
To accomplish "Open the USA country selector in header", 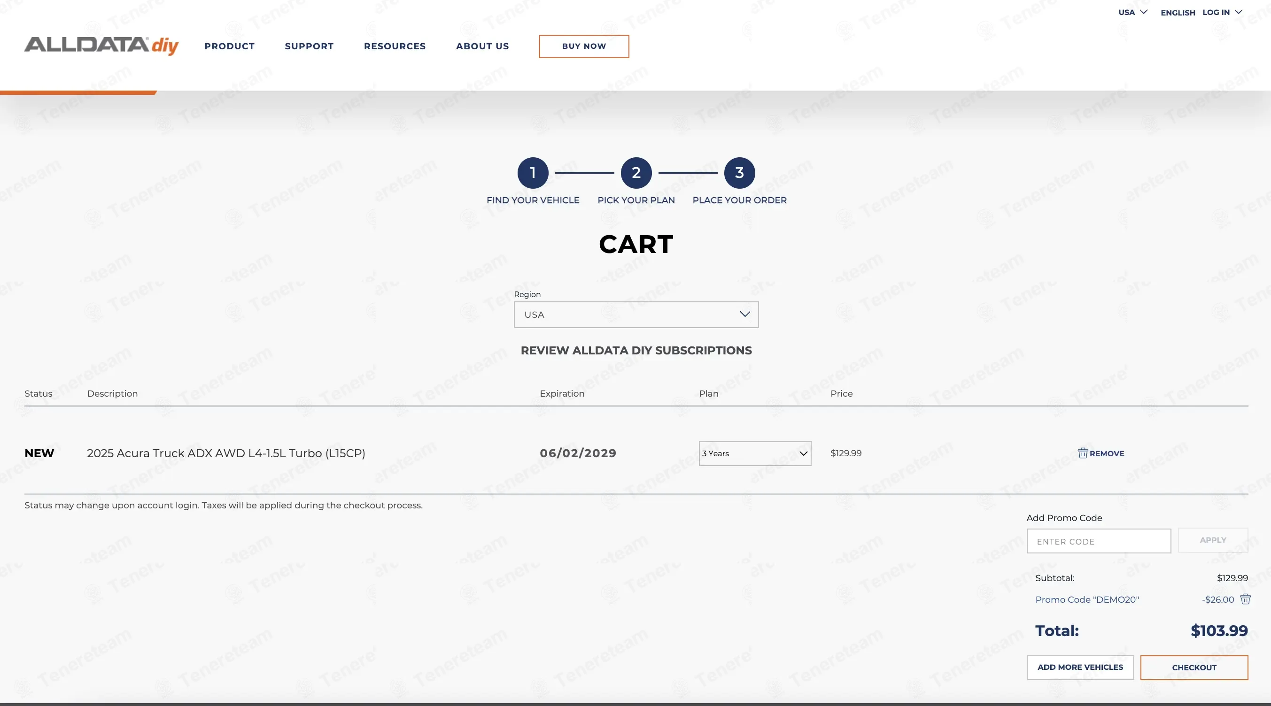I will click(x=1132, y=12).
